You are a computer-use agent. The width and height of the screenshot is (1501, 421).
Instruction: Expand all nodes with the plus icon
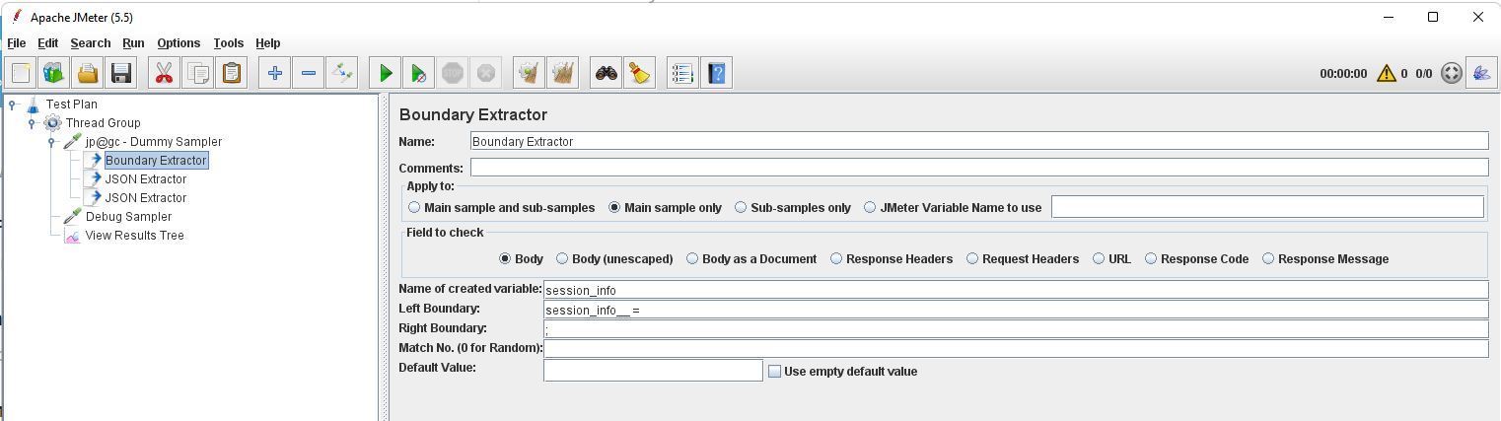[275, 72]
